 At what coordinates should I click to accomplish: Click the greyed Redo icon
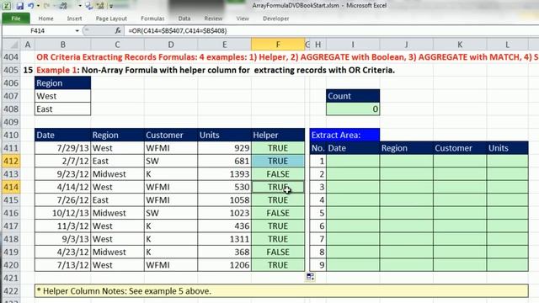47,6
